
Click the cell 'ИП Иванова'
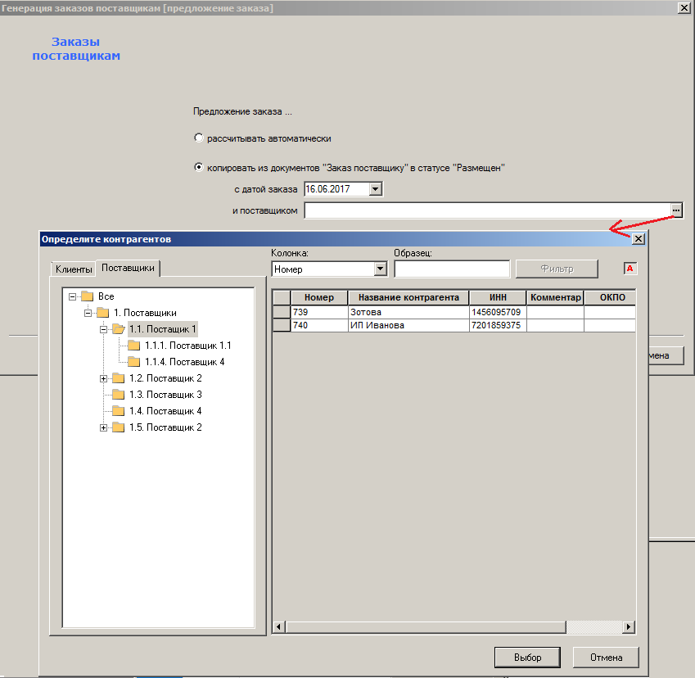point(408,325)
